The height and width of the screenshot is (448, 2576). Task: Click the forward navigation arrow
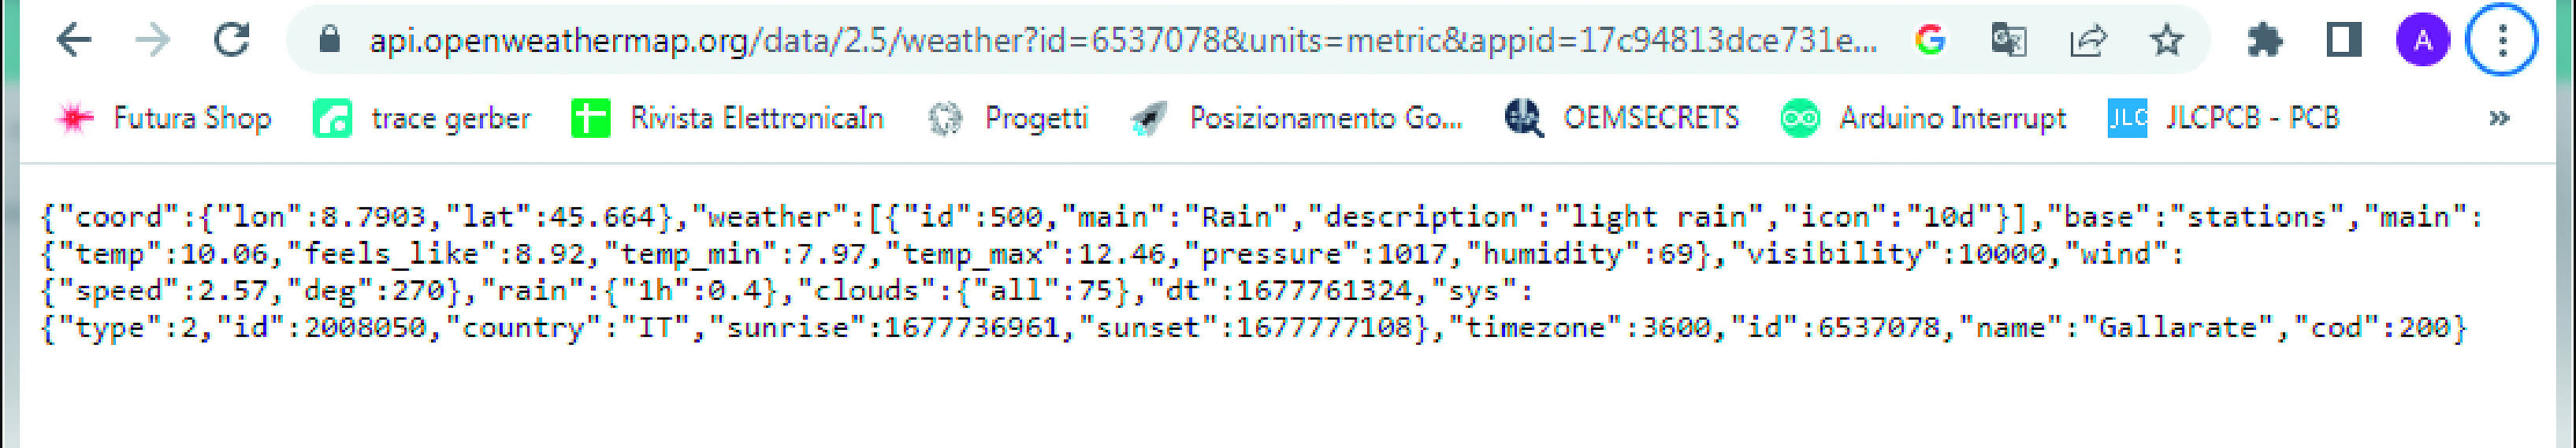click(153, 41)
